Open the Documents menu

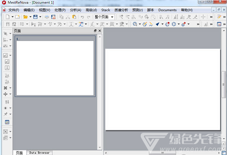pos(167,10)
